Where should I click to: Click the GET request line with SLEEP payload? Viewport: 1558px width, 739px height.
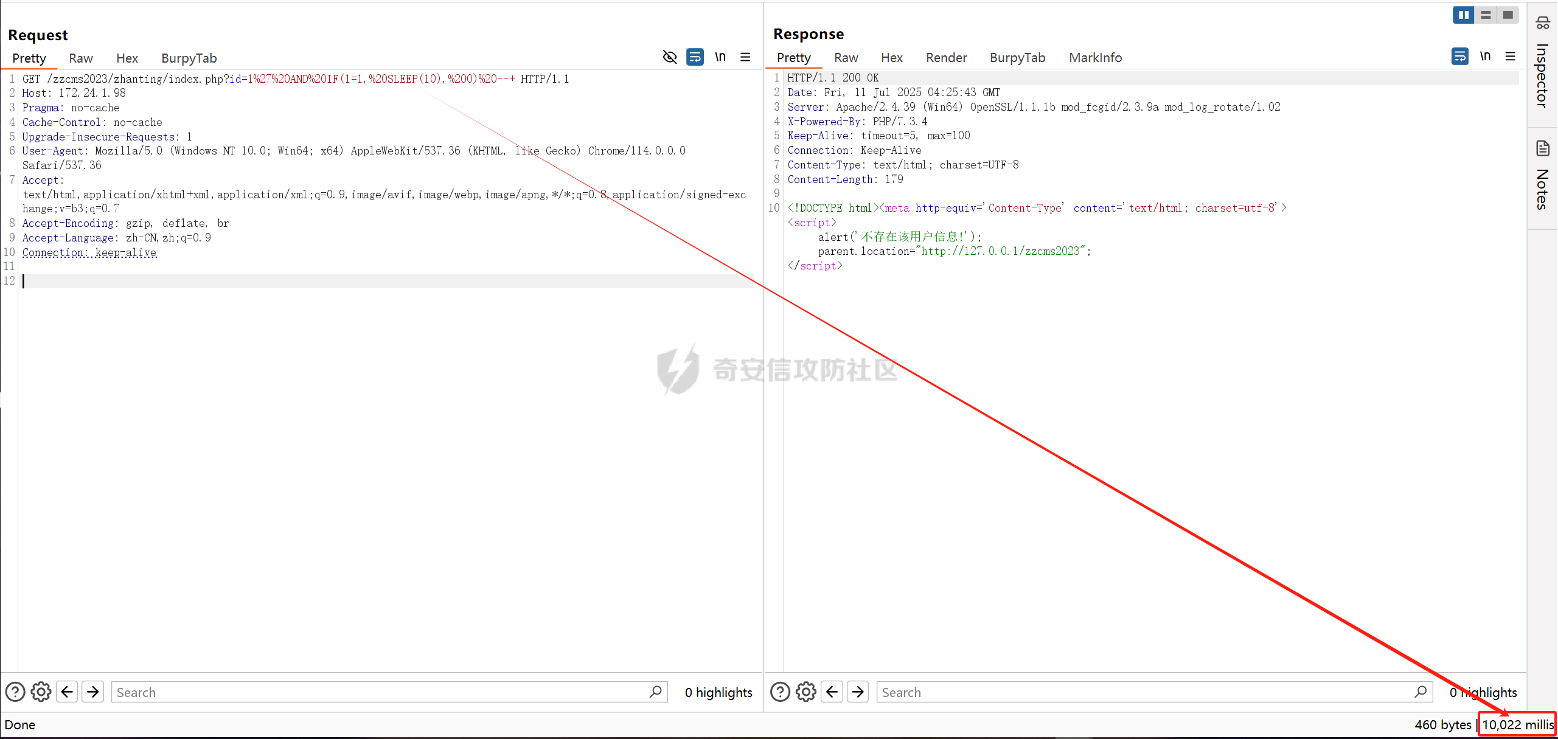tap(296, 79)
